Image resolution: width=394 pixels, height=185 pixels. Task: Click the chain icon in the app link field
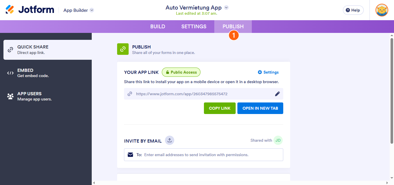130,94
